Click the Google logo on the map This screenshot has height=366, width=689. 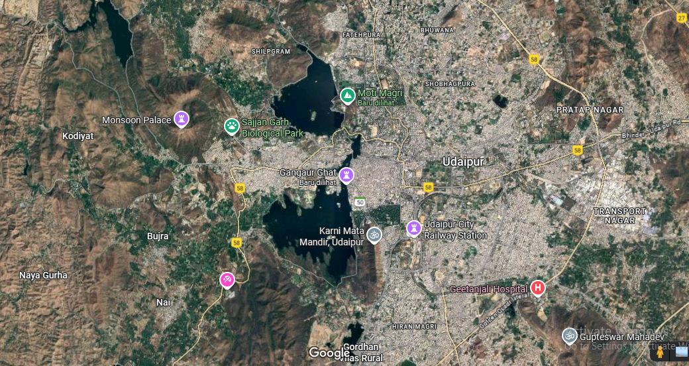click(x=329, y=353)
